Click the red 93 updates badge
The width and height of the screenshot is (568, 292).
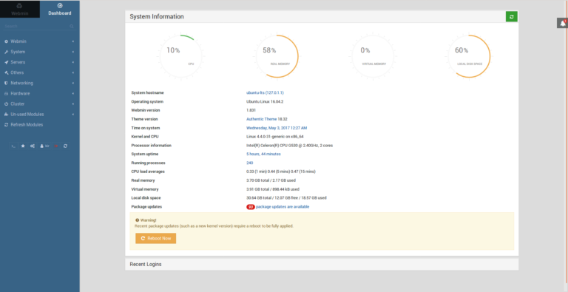tap(251, 207)
